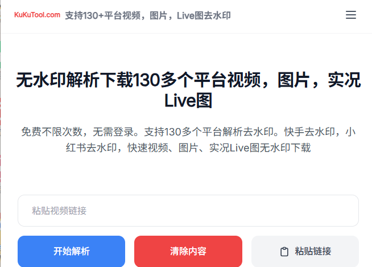Image resolution: width=372 pixels, height=267 pixels.
Task: Click the 图片 word in the main heading
Action: pos(294,80)
